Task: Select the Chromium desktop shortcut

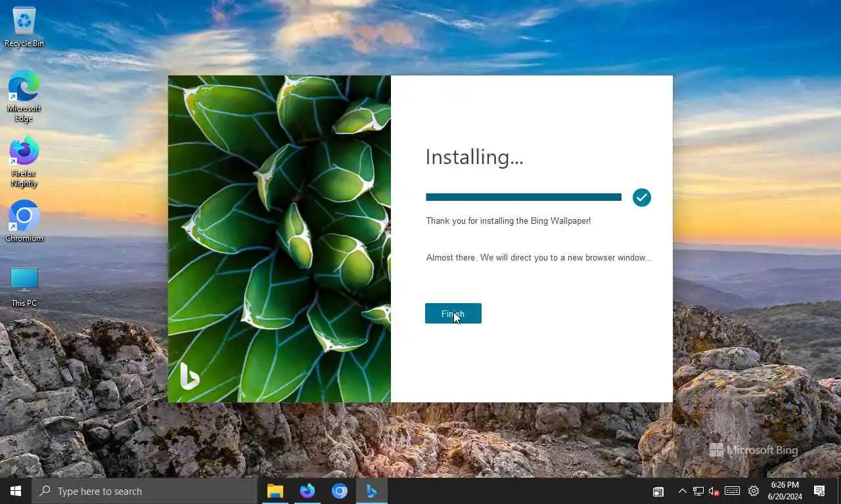Action: click(x=24, y=221)
